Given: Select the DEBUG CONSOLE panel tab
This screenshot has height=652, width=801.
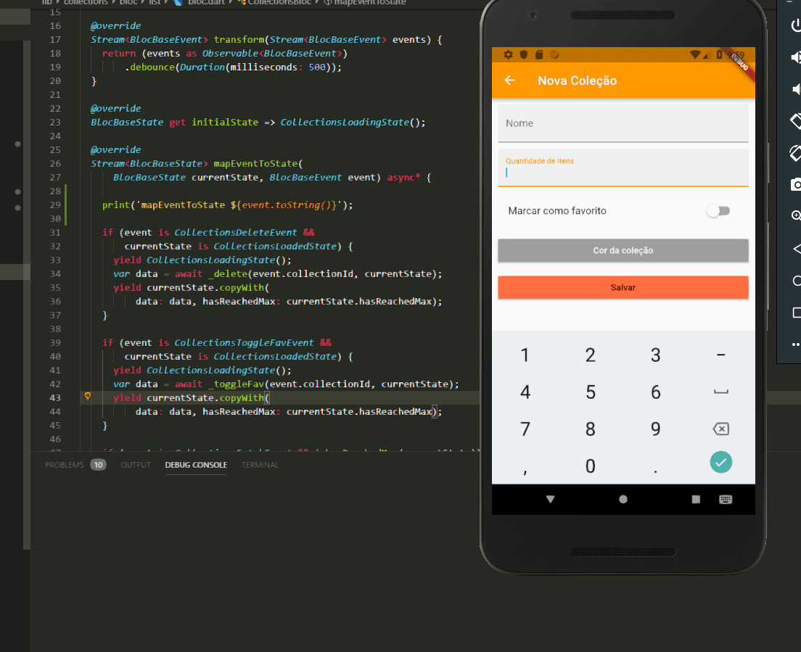Looking at the screenshot, I should (196, 465).
